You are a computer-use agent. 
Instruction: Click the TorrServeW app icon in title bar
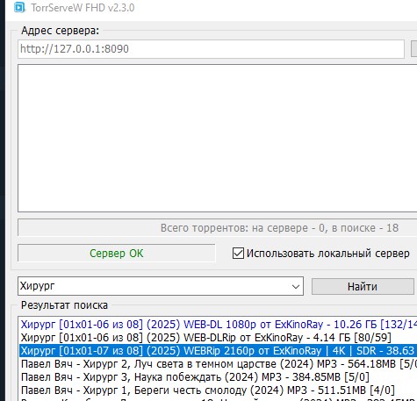coord(19,7)
